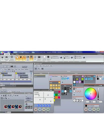
Task: Adjust the Speed knob under X/Y grid
Action: (36, 109)
